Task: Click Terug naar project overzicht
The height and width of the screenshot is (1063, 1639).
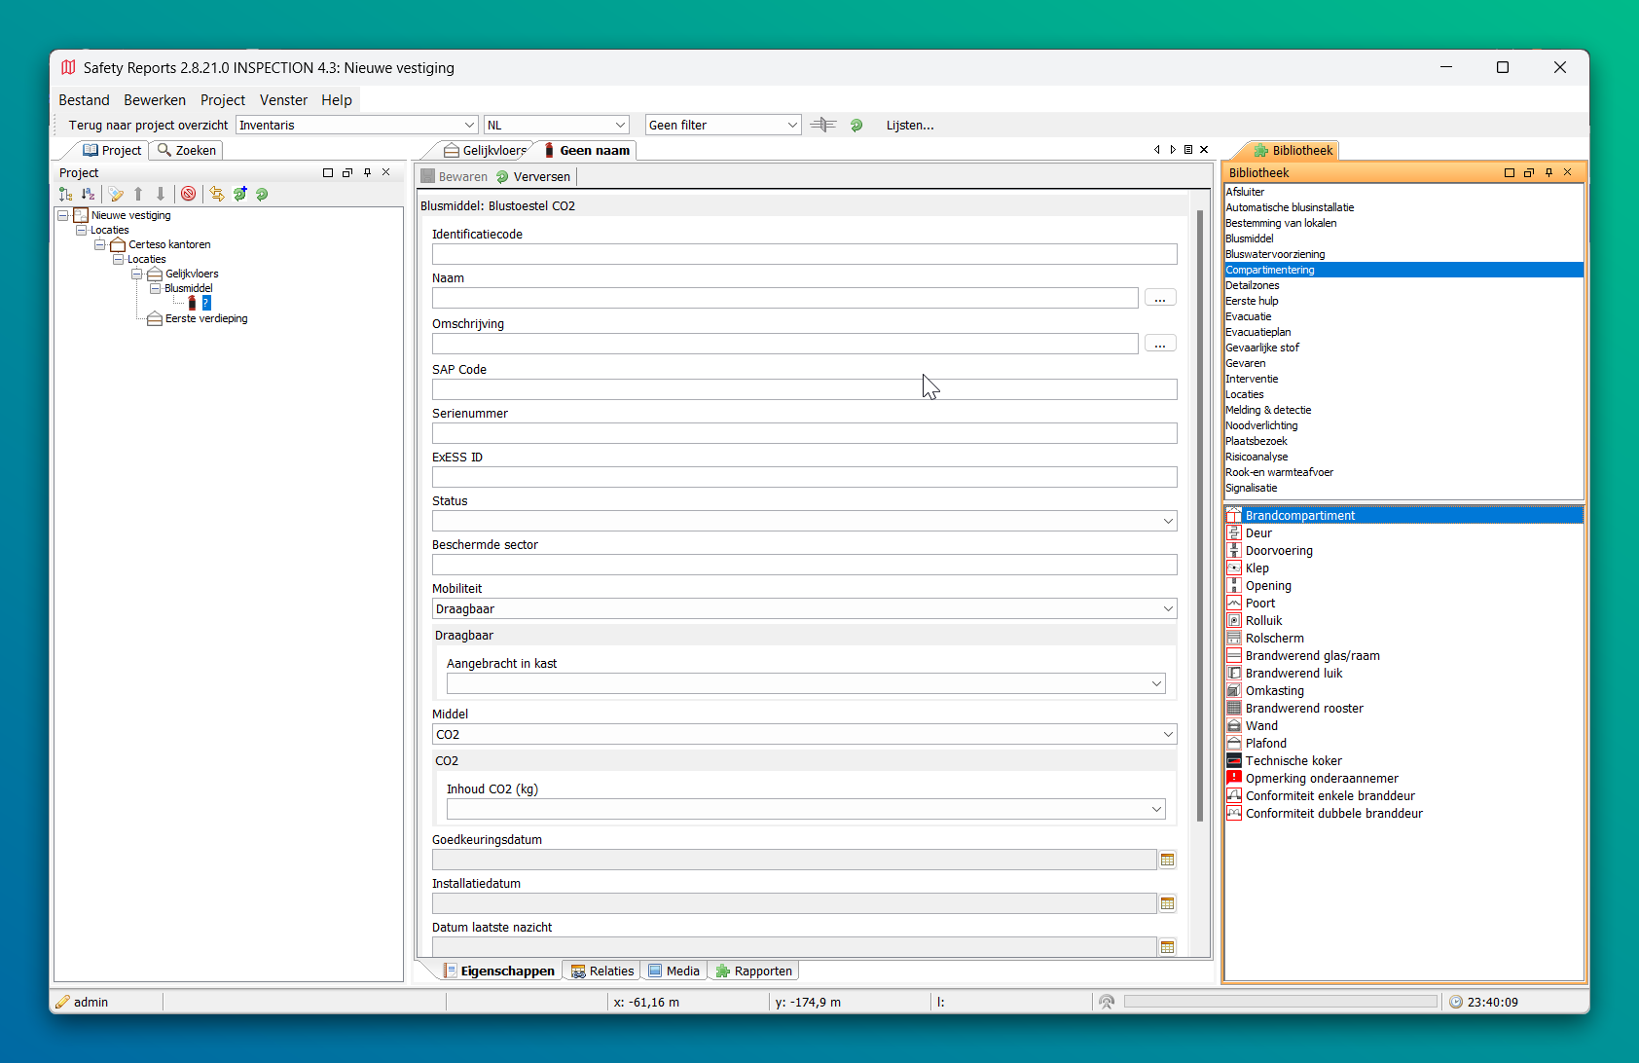Action: pyautogui.click(x=148, y=125)
